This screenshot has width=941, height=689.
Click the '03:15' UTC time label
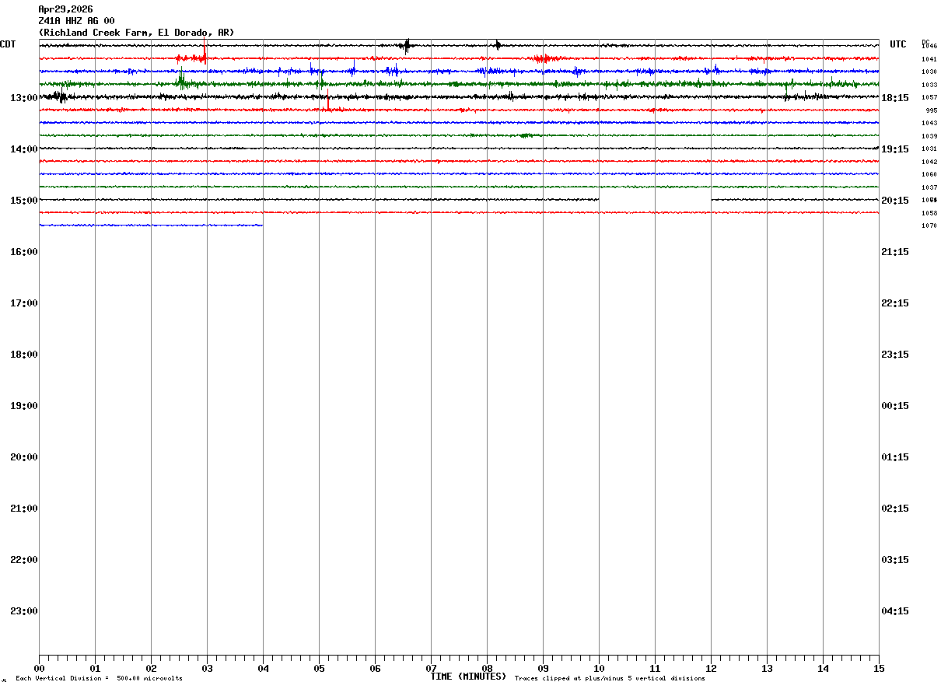[x=895, y=560]
